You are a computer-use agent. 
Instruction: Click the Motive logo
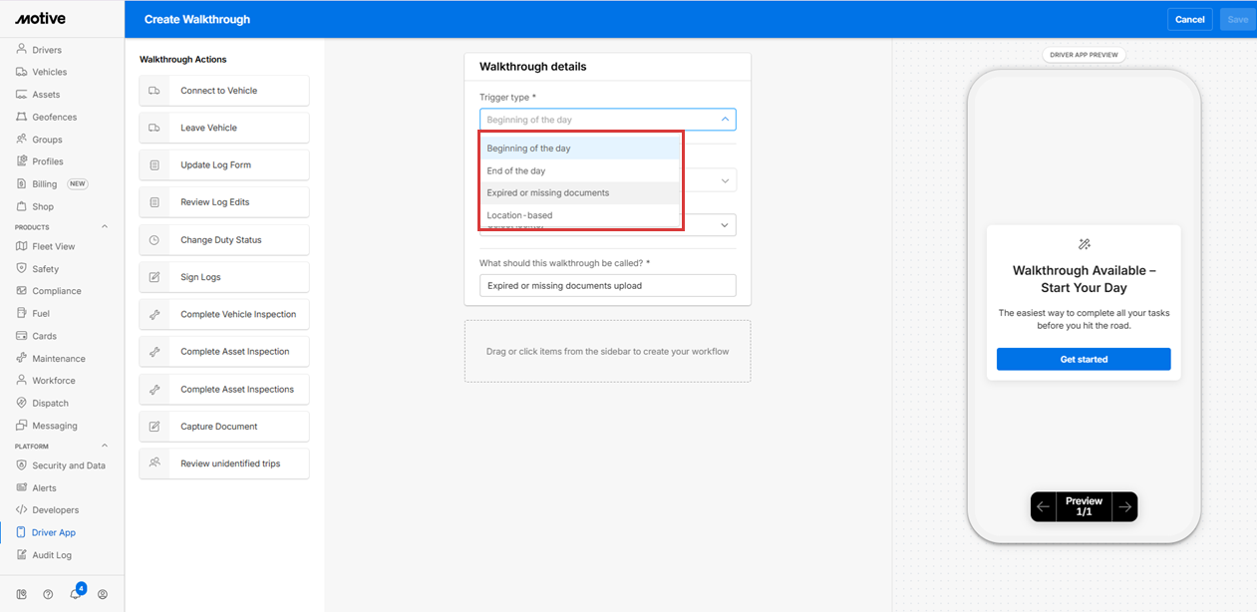(x=40, y=19)
